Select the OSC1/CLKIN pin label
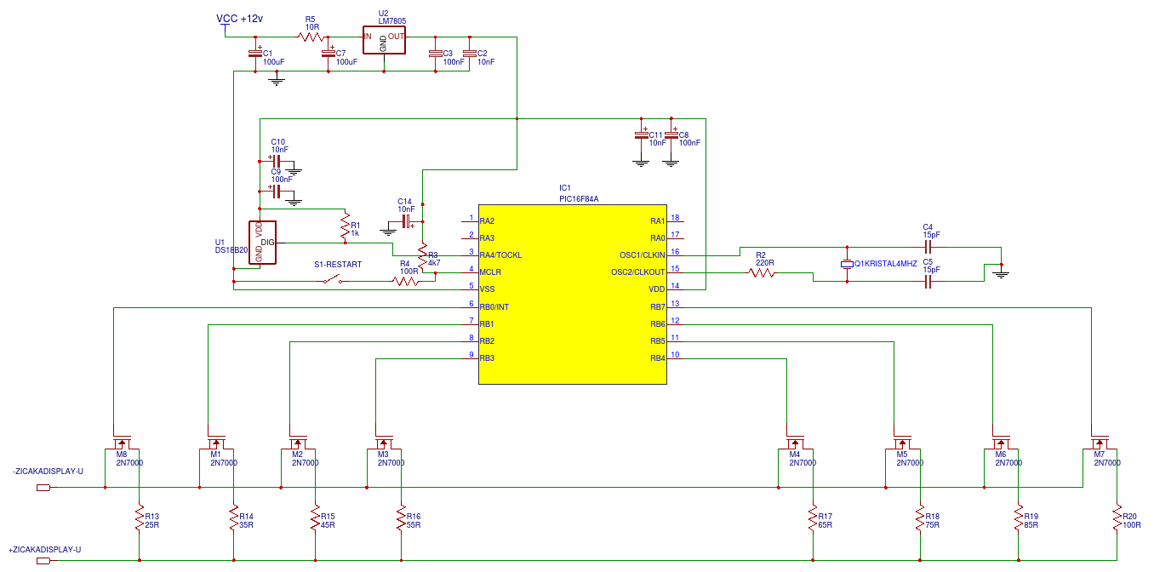Viewport: 1154px width, 572px height. tap(643, 255)
